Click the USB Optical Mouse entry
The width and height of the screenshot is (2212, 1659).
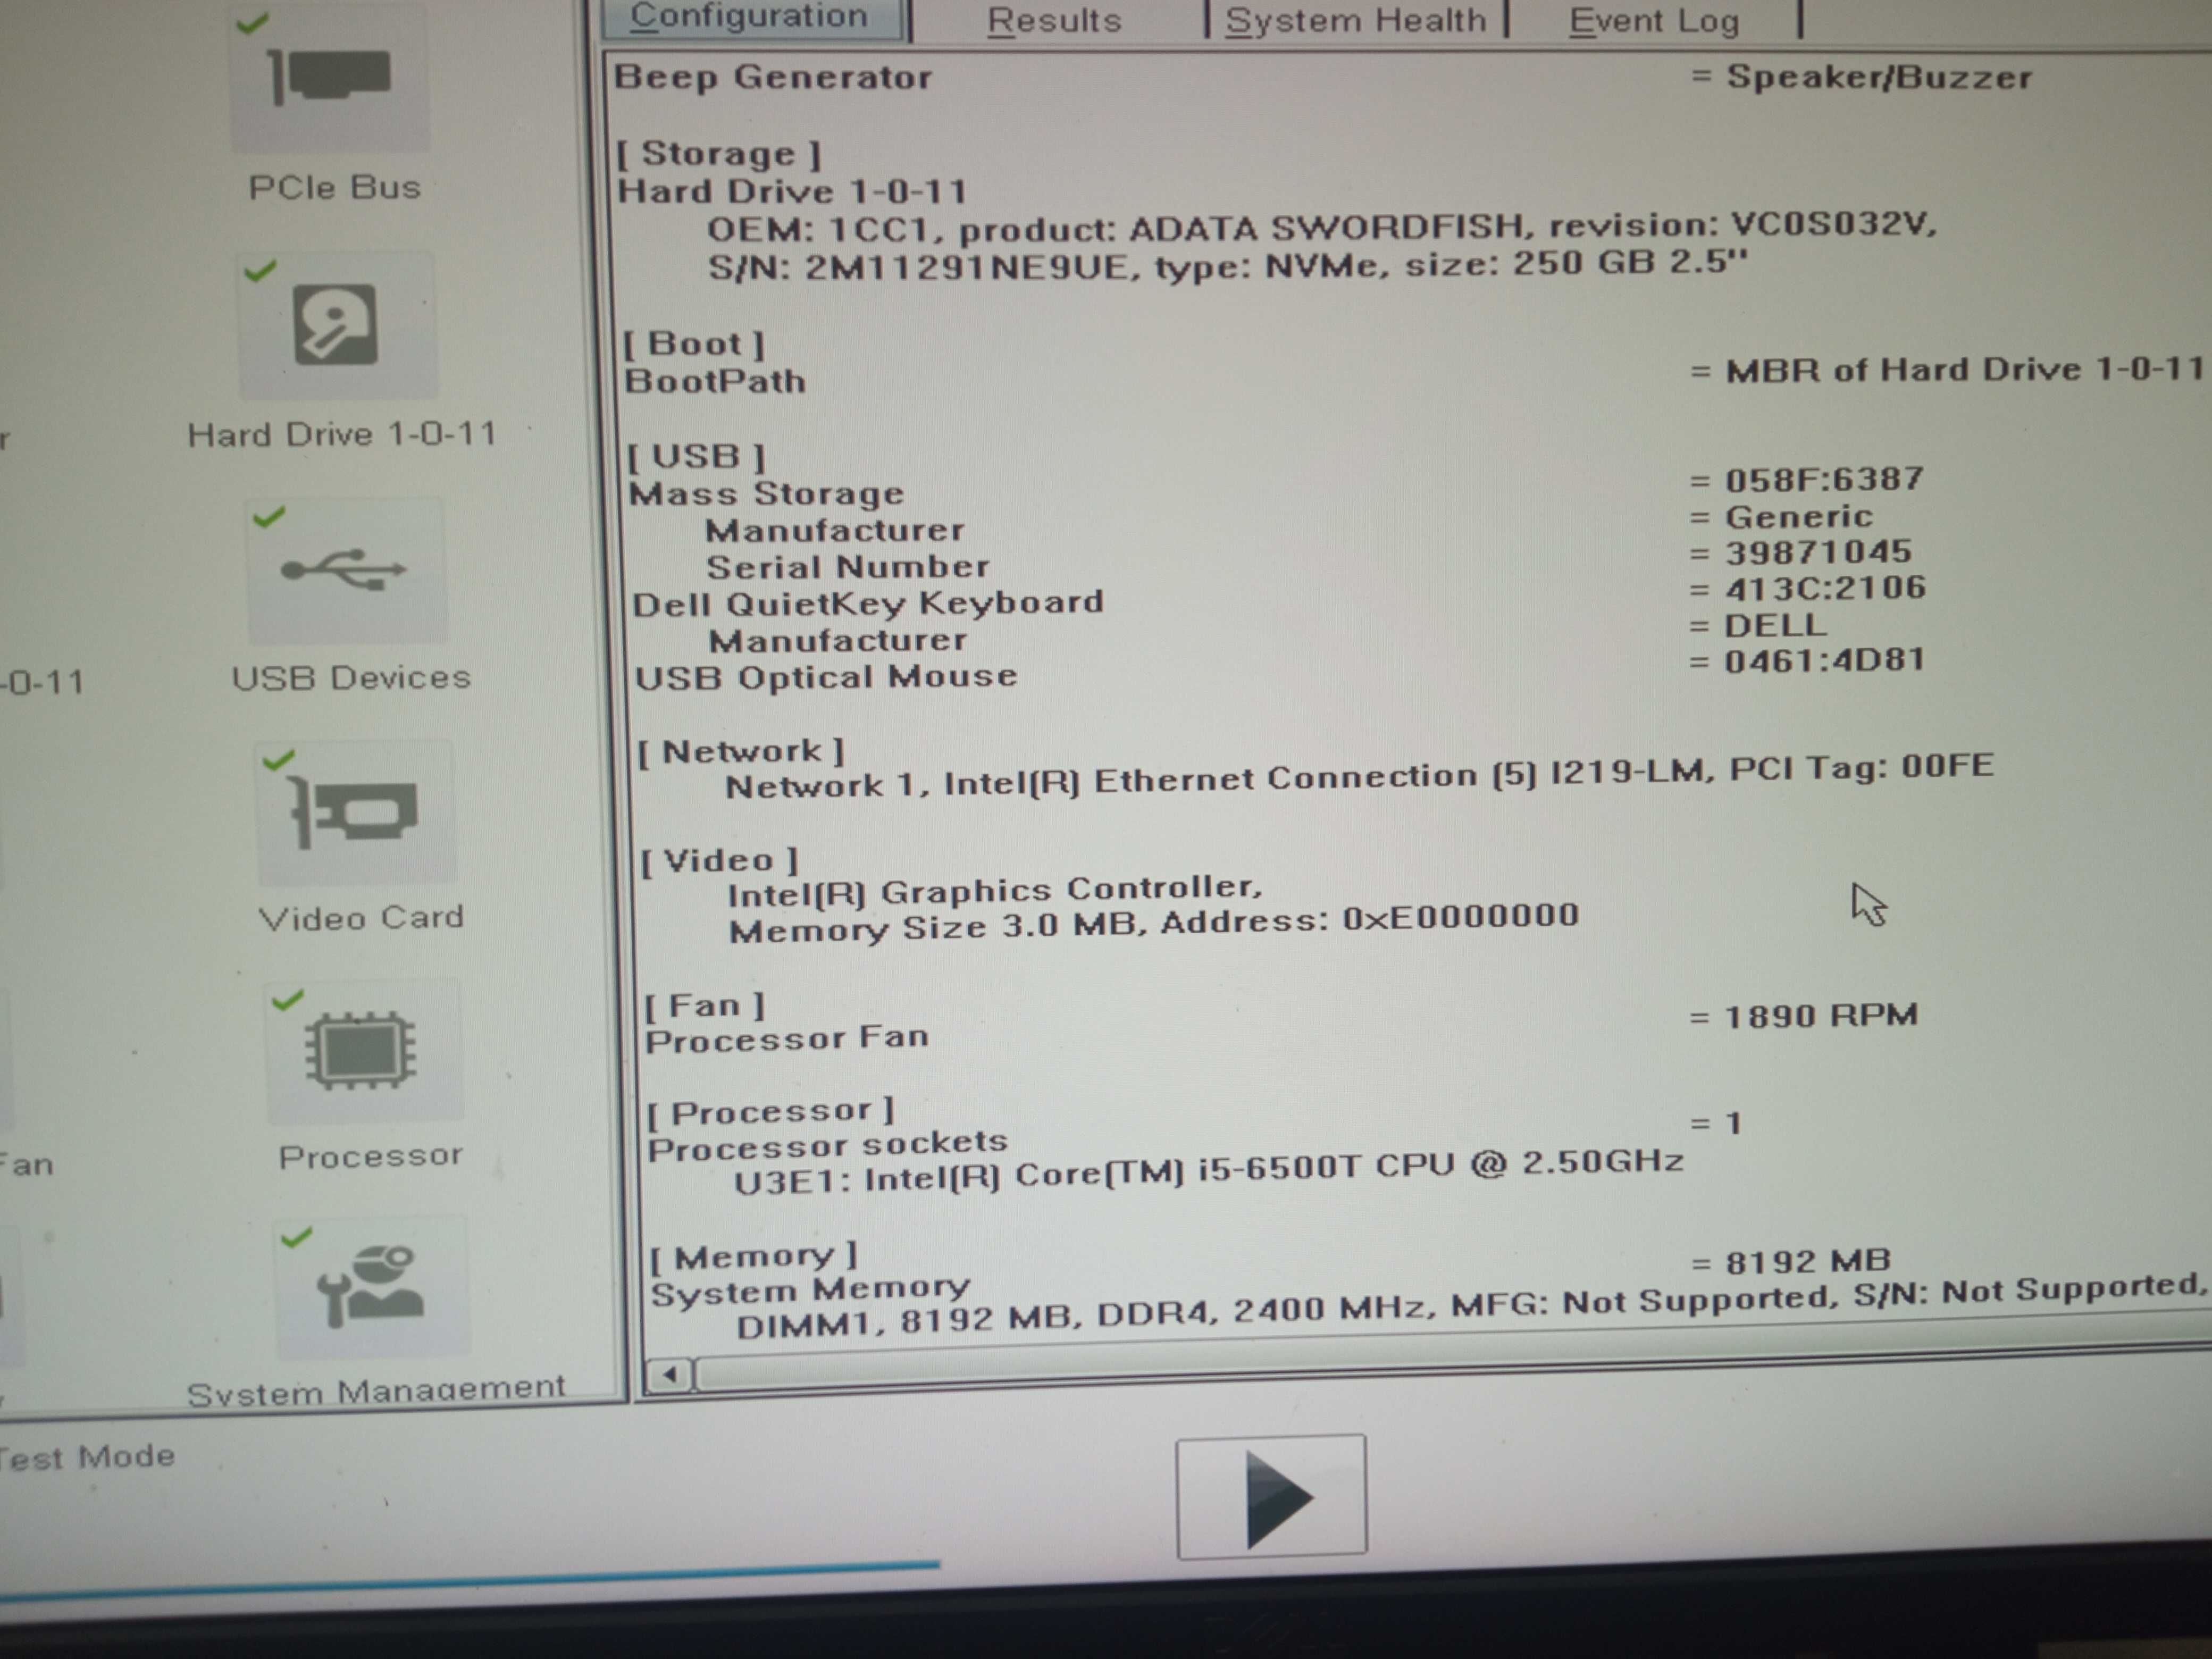click(826, 677)
